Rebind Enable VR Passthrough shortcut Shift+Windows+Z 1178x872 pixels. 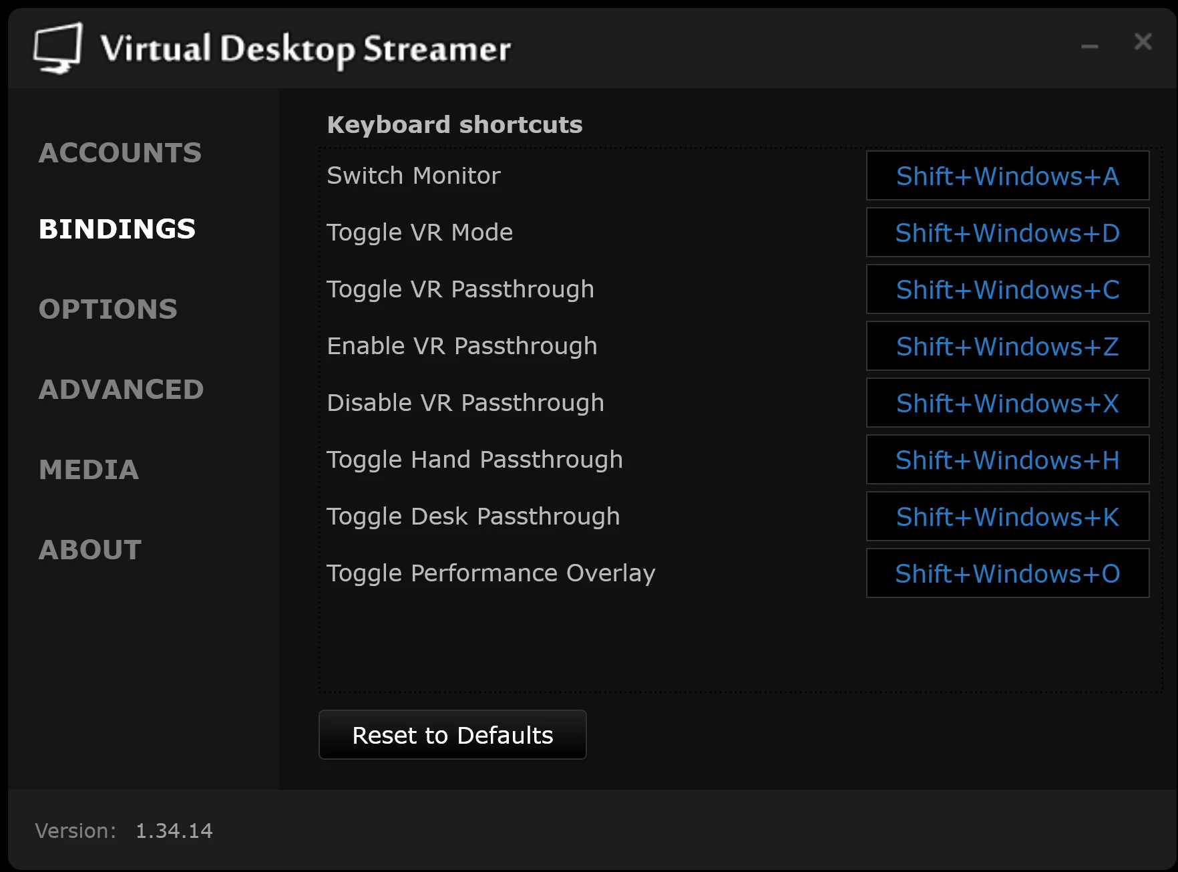[x=1008, y=346]
